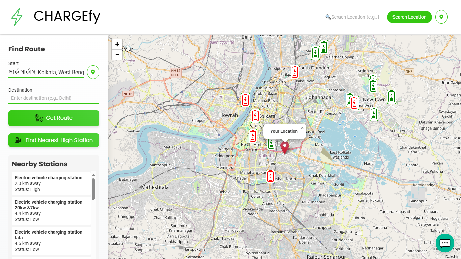Zoom out on the map
Viewport: 461px width, 259px height.
point(117,54)
